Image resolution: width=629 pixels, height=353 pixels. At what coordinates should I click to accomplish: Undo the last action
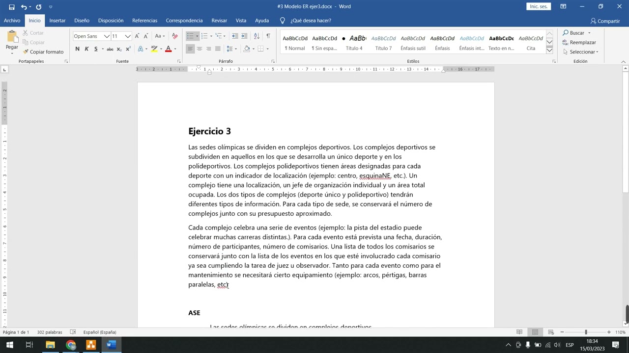(24, 7)
